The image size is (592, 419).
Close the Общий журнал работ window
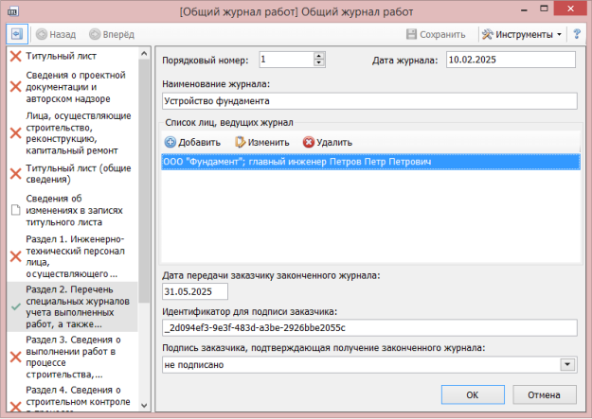tap(570, 9)
